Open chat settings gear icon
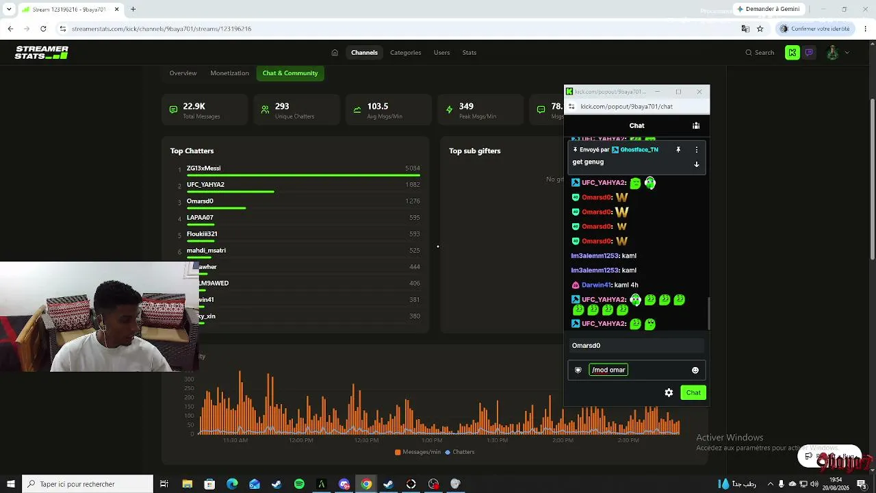Screen dimensions: 876x493 pyautogui.click(x=669, y=393)
